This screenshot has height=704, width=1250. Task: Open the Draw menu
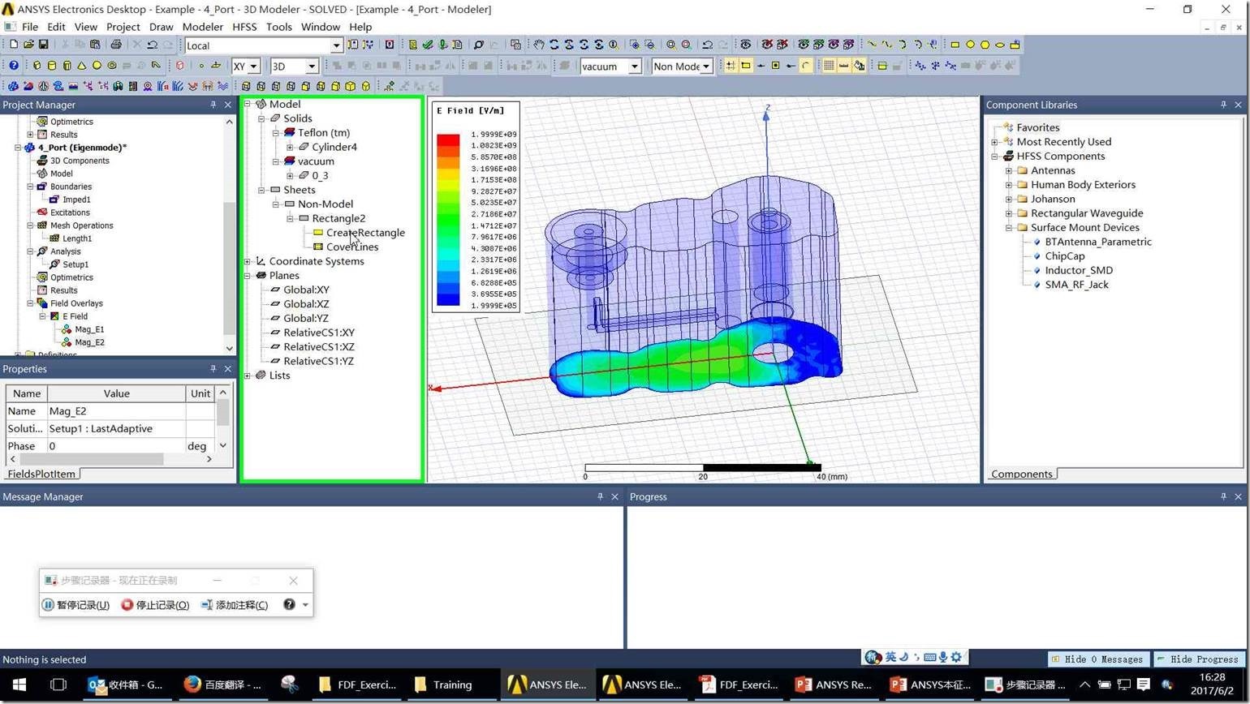pyautogui.click(x=161, y=27)
